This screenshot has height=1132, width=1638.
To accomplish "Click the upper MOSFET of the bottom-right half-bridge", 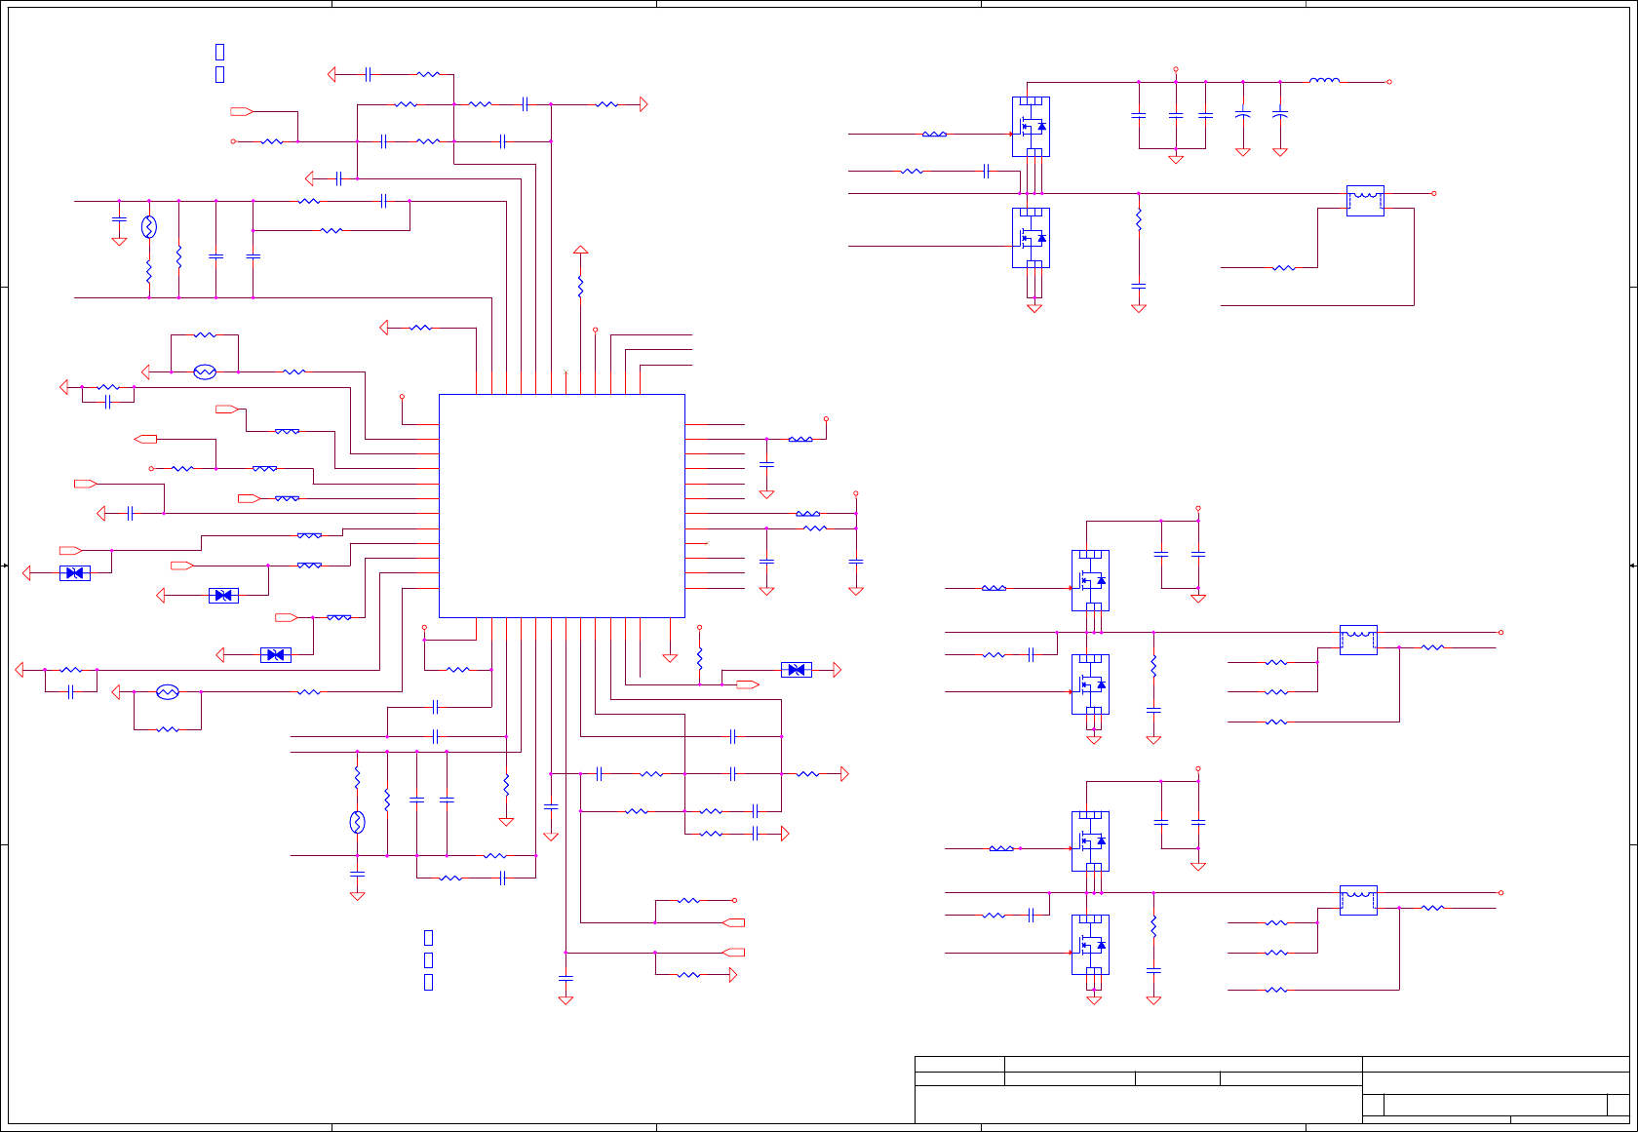I will point(1090,841).
